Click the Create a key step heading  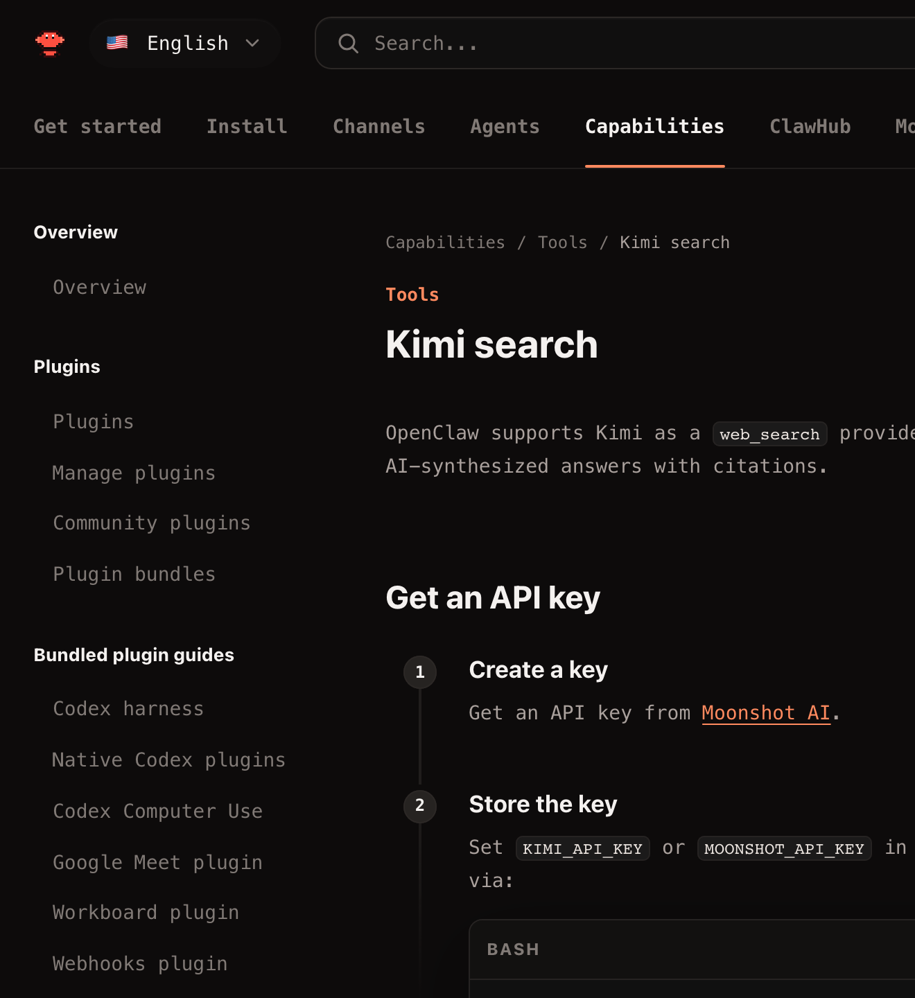(x=539, y=669)
